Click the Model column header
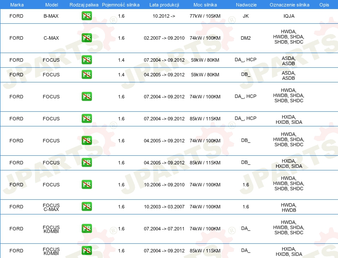 click(51, 5)
